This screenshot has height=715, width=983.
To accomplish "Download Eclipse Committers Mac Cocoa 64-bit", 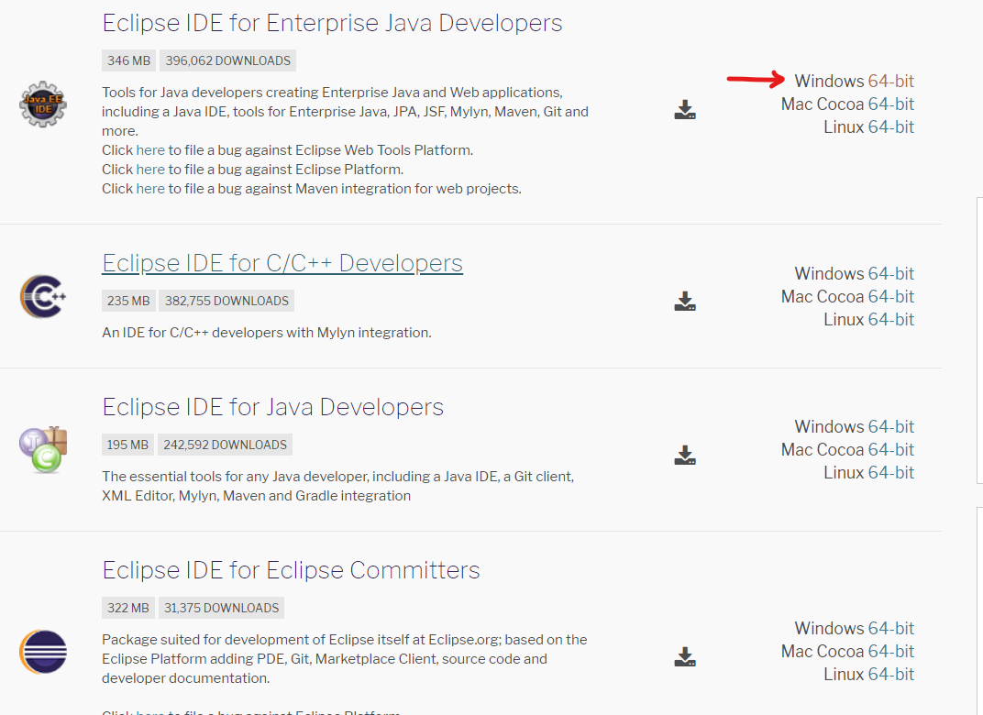I will (891, 652).
